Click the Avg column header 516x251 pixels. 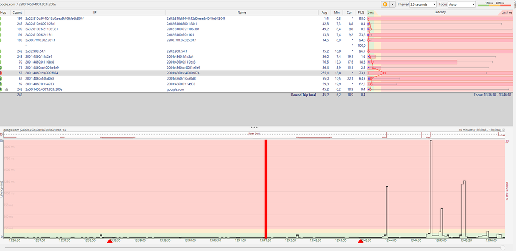coord(324,12)
